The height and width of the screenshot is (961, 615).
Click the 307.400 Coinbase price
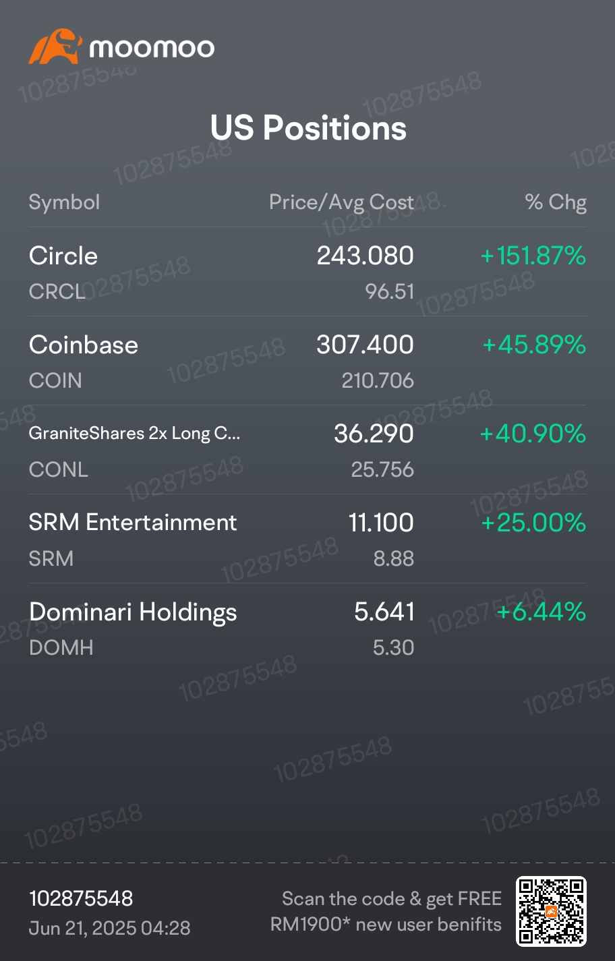[365, 345]
